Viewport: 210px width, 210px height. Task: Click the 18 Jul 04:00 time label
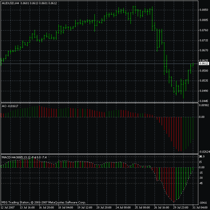click(x=66, y=208)
